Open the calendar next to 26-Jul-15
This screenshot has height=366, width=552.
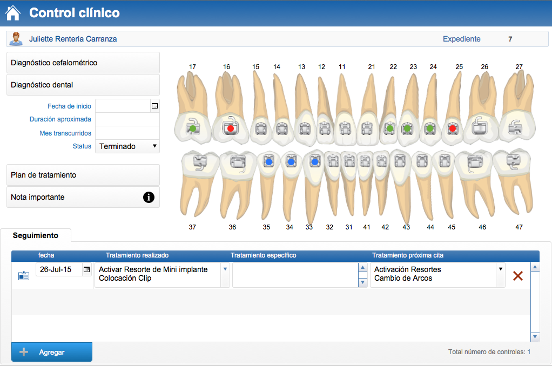pyautogui.click(x=86, y=269)
